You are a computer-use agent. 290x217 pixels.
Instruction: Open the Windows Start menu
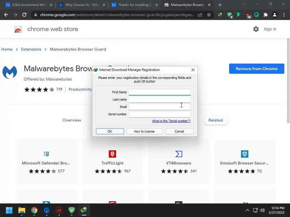tap(9, 210)
